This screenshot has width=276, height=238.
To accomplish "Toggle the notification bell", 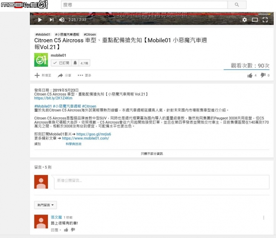I will pyautogui.click(x=75, y=63).
